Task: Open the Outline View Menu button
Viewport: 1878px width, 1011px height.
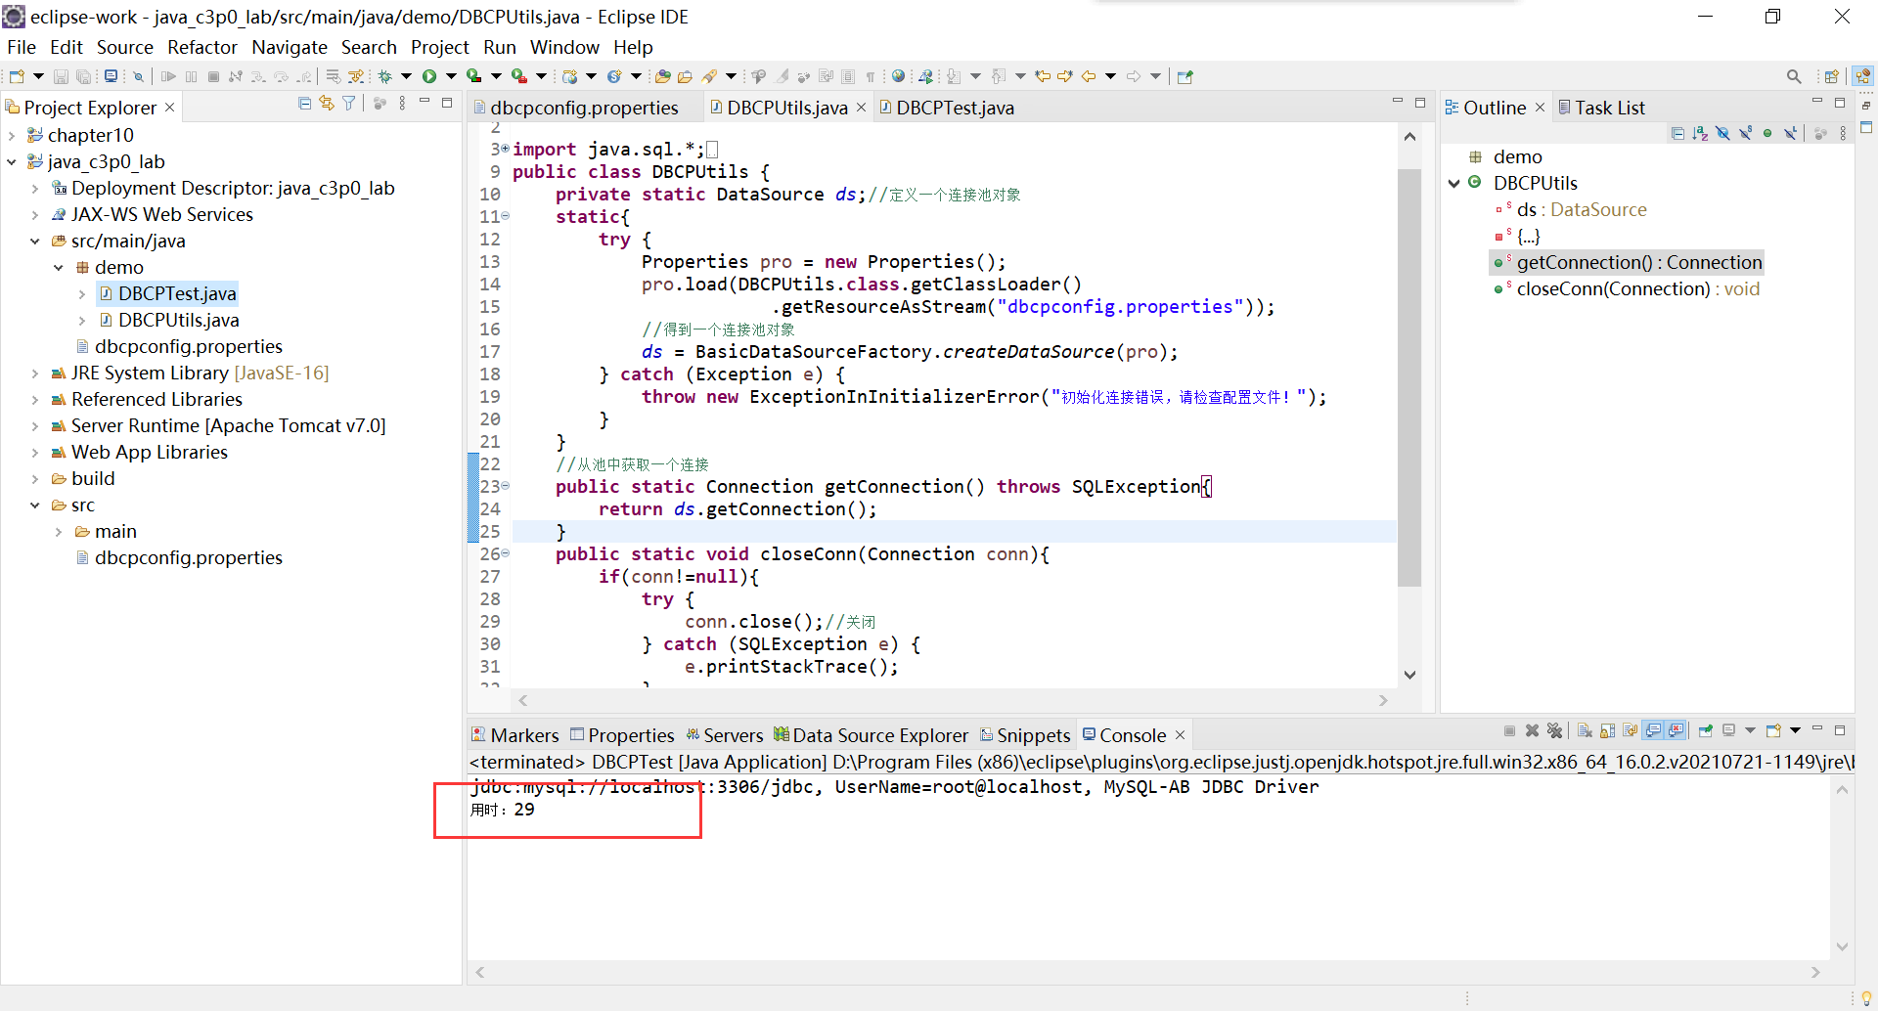Action: (x=1843, y=133)
